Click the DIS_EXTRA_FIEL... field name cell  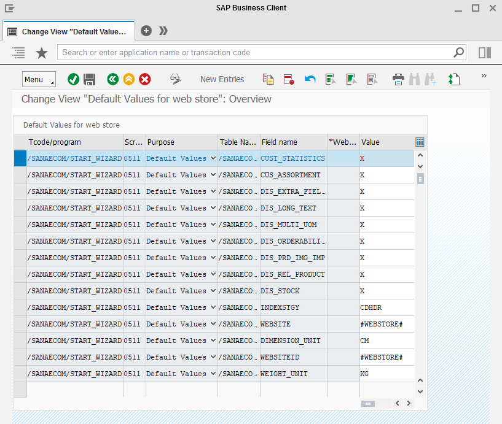pyautogui.click(x=294, y=191)
